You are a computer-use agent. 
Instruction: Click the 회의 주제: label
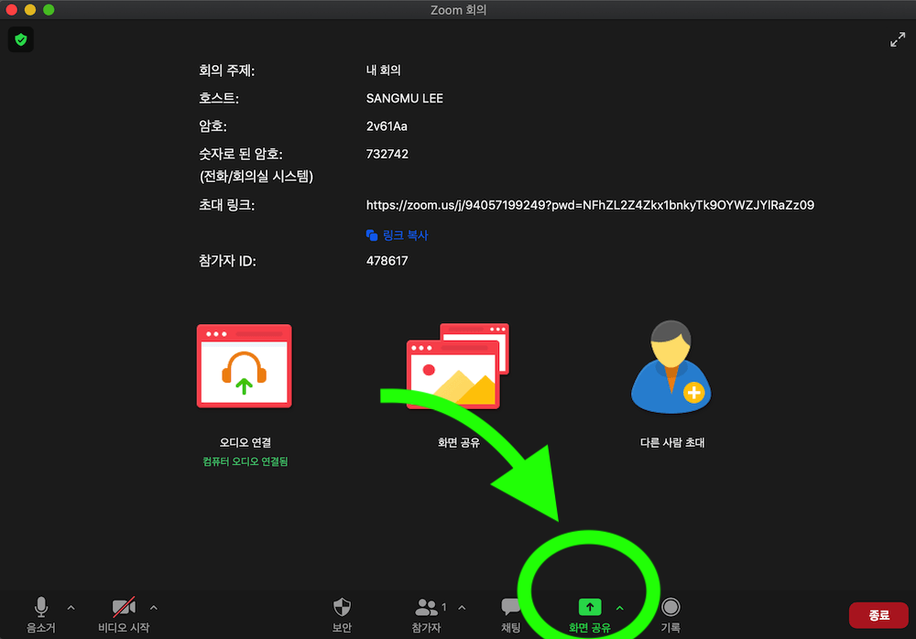(226, 70)
